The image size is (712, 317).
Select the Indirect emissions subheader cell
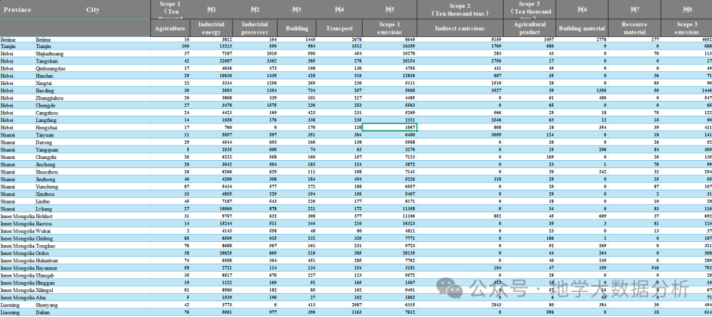pos(460,28)
